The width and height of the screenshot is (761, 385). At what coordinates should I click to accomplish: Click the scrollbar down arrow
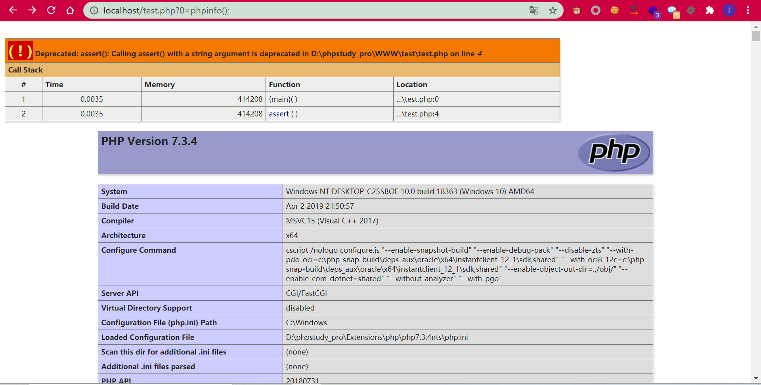pyautogui.click(x=756, y=378)
